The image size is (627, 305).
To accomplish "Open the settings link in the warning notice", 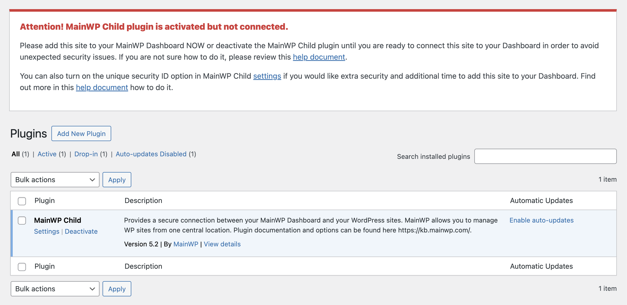I will pos(267,76).
